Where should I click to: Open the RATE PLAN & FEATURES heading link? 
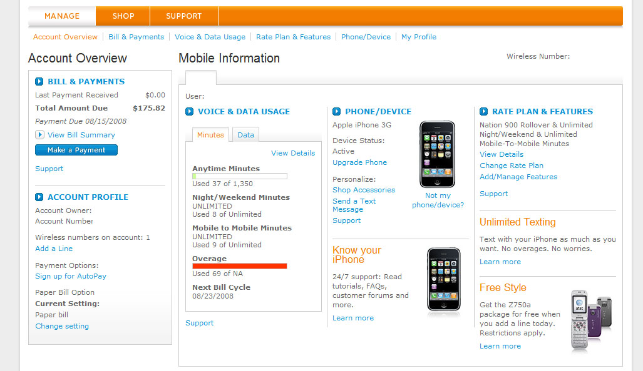[543, 111]
